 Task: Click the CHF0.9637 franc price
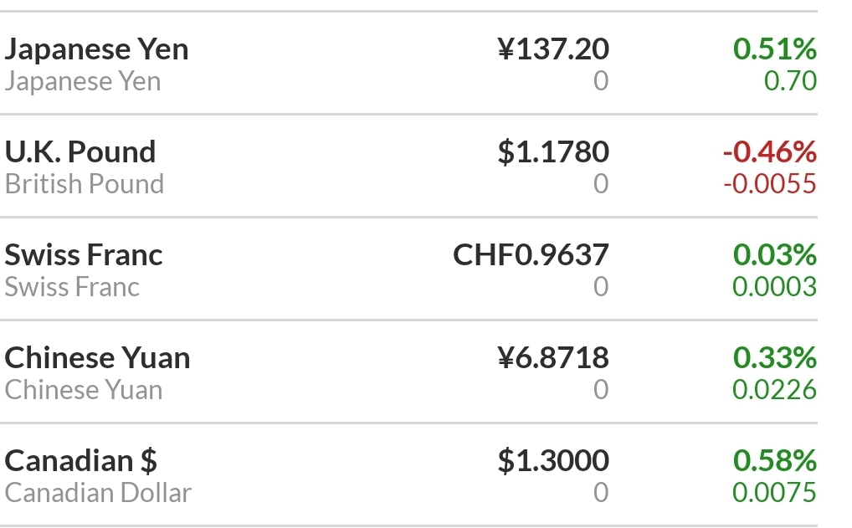click(x=531, y=254)
